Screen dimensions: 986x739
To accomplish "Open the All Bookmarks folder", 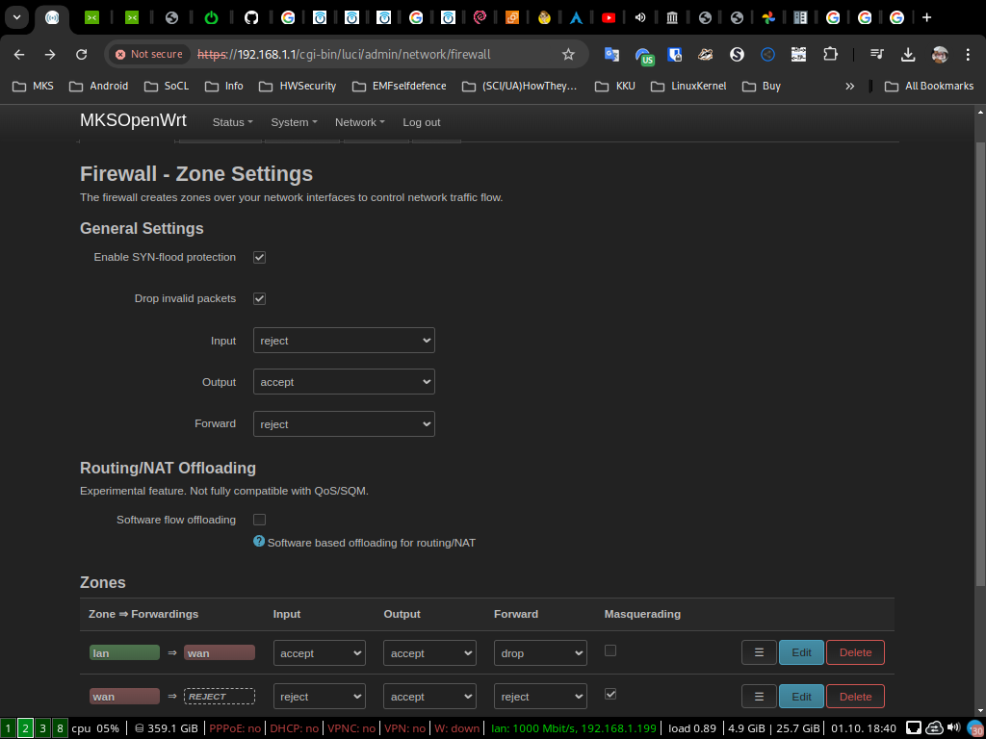I will coord(929,86).
